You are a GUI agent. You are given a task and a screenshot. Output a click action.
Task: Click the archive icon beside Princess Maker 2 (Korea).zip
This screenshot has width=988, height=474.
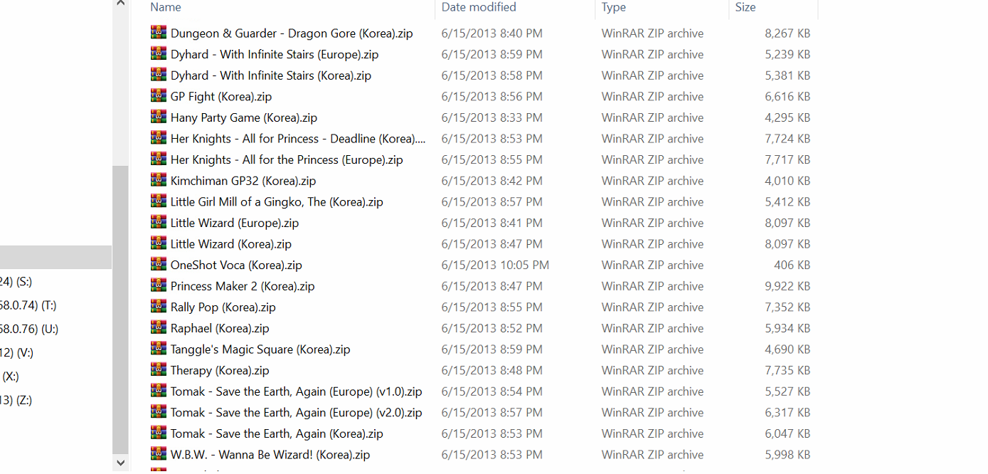click(x=159, y=285)
